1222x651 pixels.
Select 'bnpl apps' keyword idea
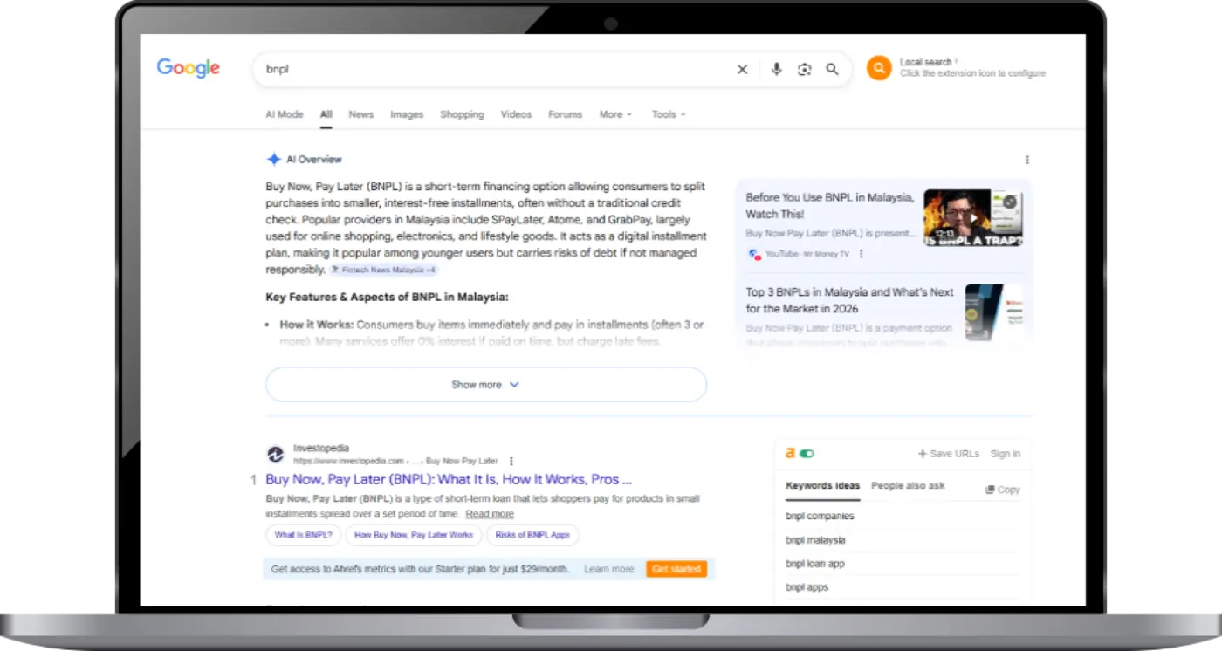point(807,587)
